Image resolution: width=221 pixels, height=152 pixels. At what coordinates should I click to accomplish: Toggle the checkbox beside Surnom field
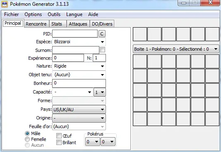click(x=102, y=50)
